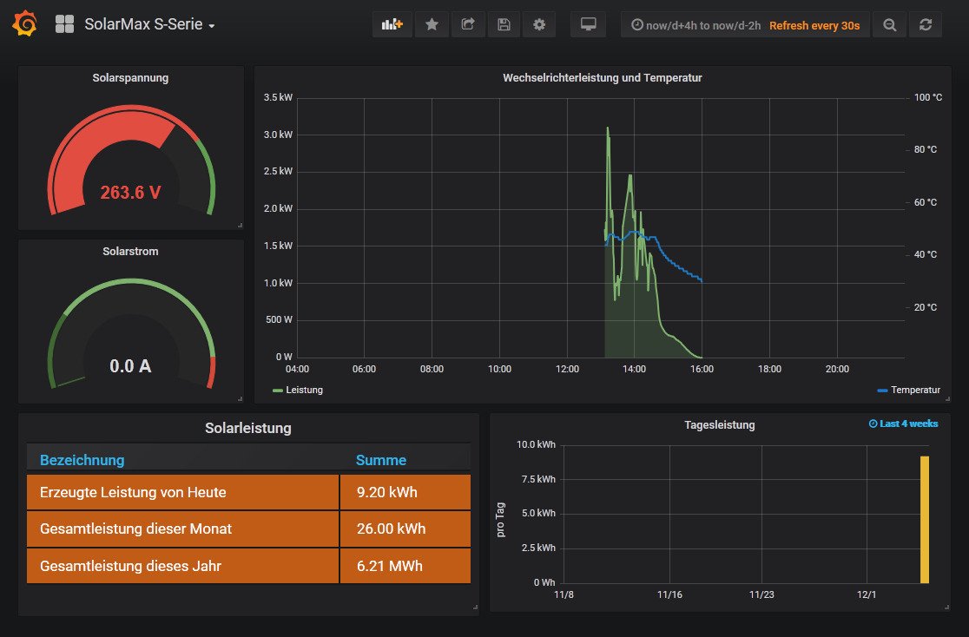Open Wechselrichterleistung und Temperatur panel menu
Image resolution: width=969 pixels, height=637 pixels.
(x=602, y=77)
